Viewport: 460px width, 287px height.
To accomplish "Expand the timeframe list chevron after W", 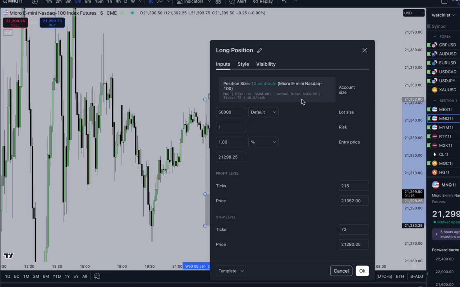I will (140, 1).
